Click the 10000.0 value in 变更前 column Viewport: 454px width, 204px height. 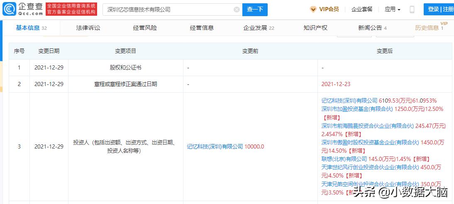coord(254,146)
